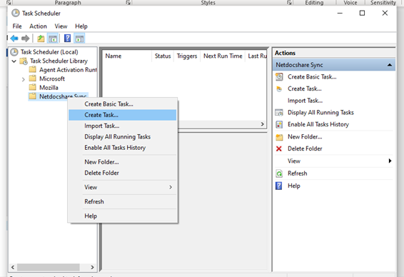The image size is (404, 277).
Task: Click New Folder... in Actions pane
Action: (x=305, y=137)
